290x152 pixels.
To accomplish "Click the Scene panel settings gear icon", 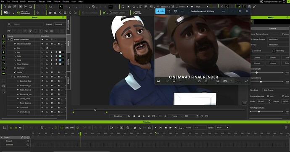I will pos(63,17).
